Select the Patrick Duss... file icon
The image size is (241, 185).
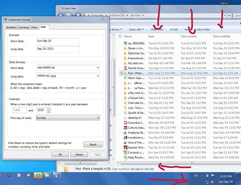[x=125, y=68]
